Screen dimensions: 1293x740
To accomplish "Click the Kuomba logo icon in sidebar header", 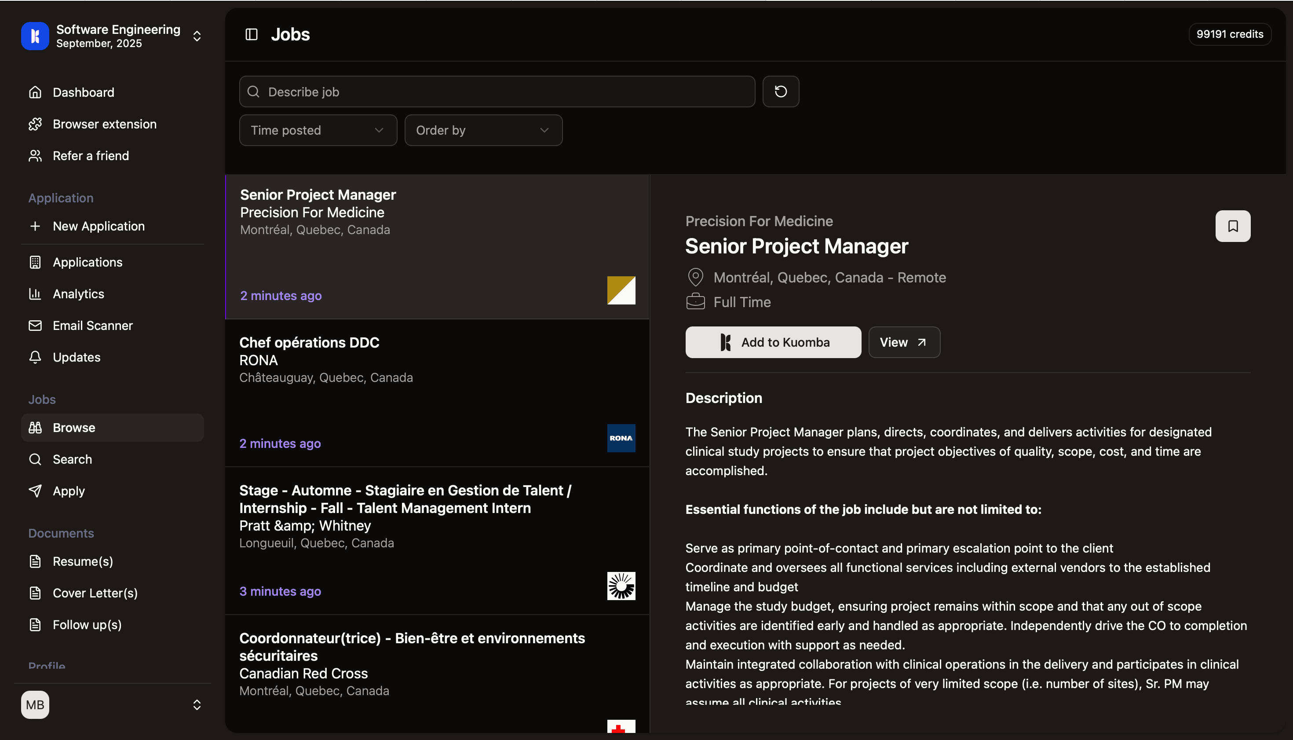I will pyautogui.click(x=35, y=36).
